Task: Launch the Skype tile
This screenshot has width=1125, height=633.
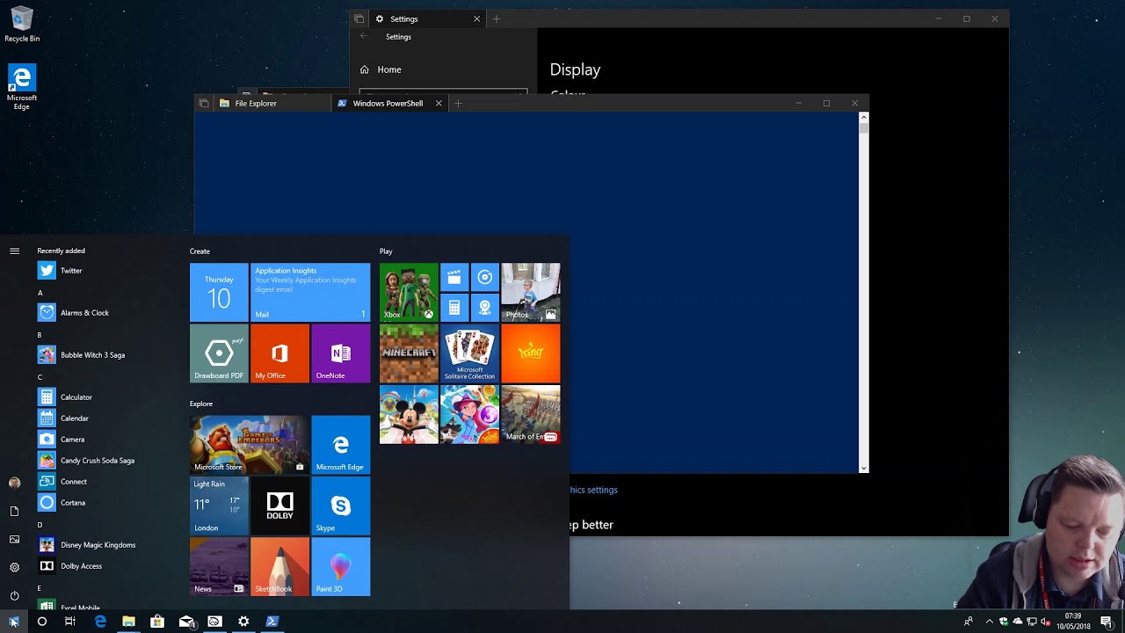Action: pos(341,506)
